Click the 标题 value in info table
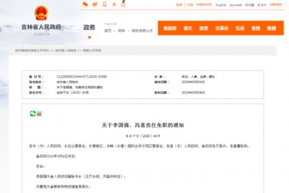The width and height of the screenshot is (289, 193). [x=80, y=87]
